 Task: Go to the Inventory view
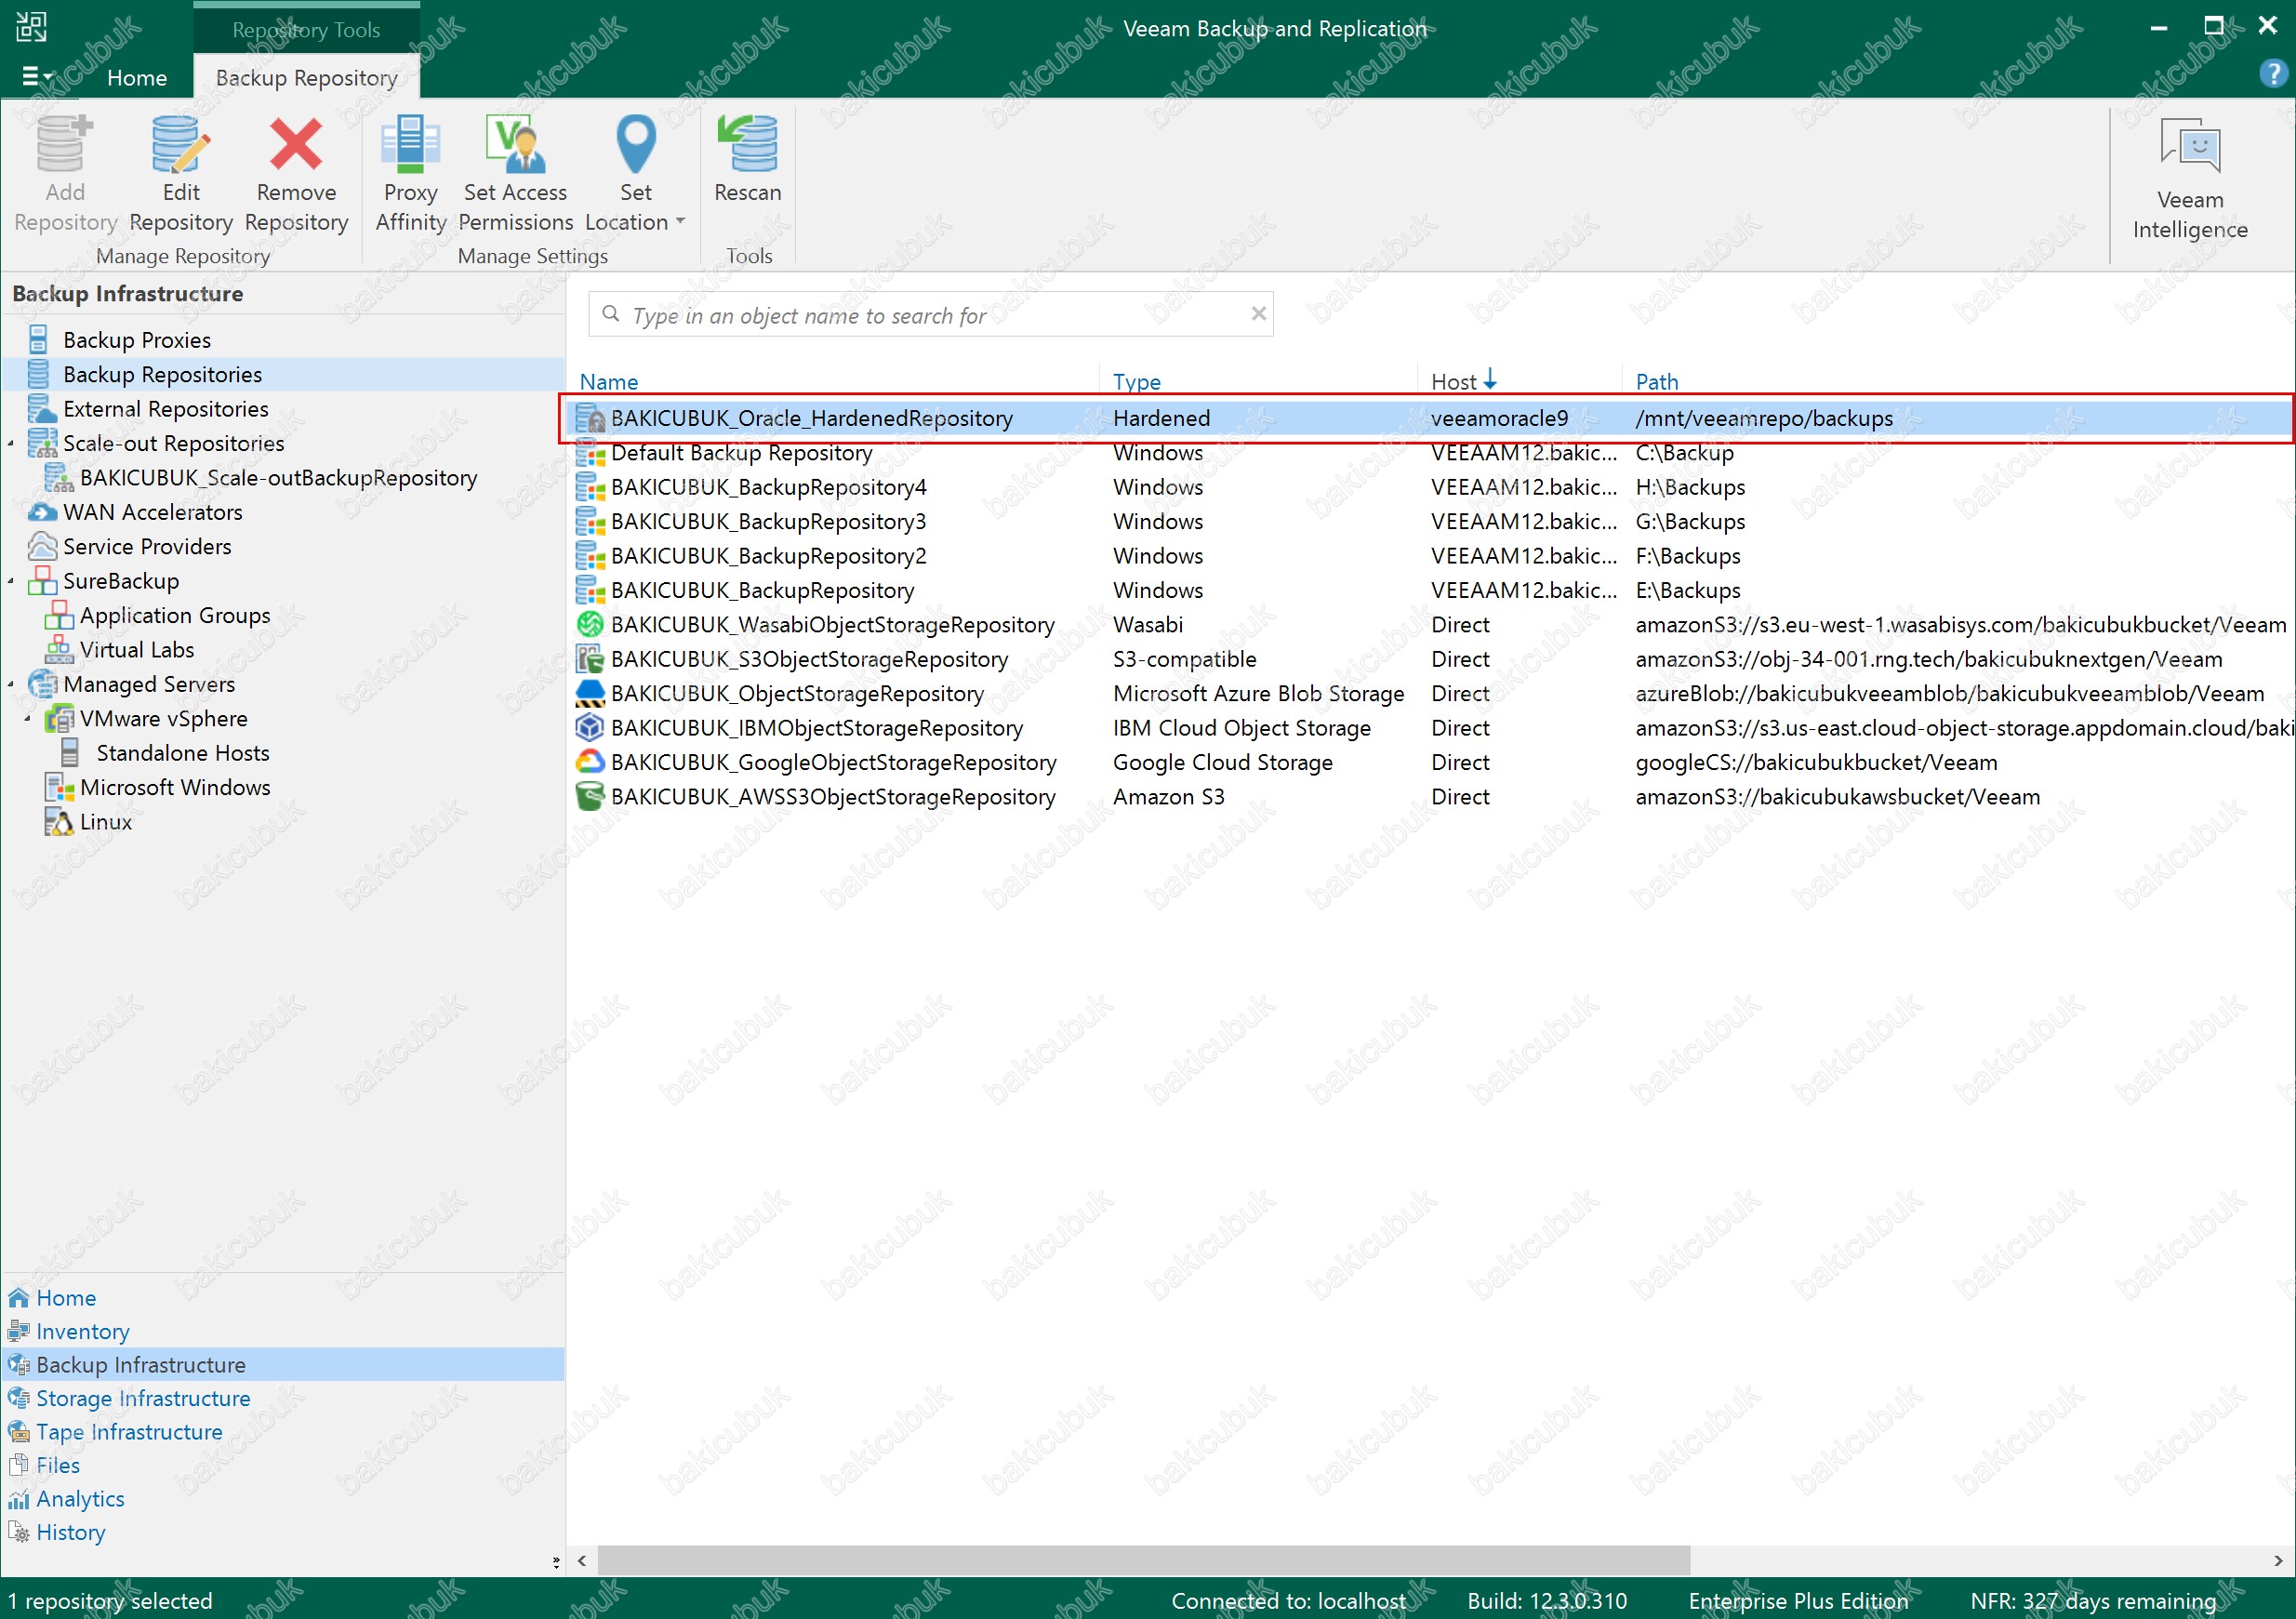pos(82,1331)
